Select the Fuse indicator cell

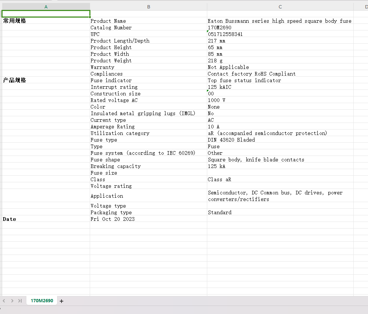pos(149,80)
